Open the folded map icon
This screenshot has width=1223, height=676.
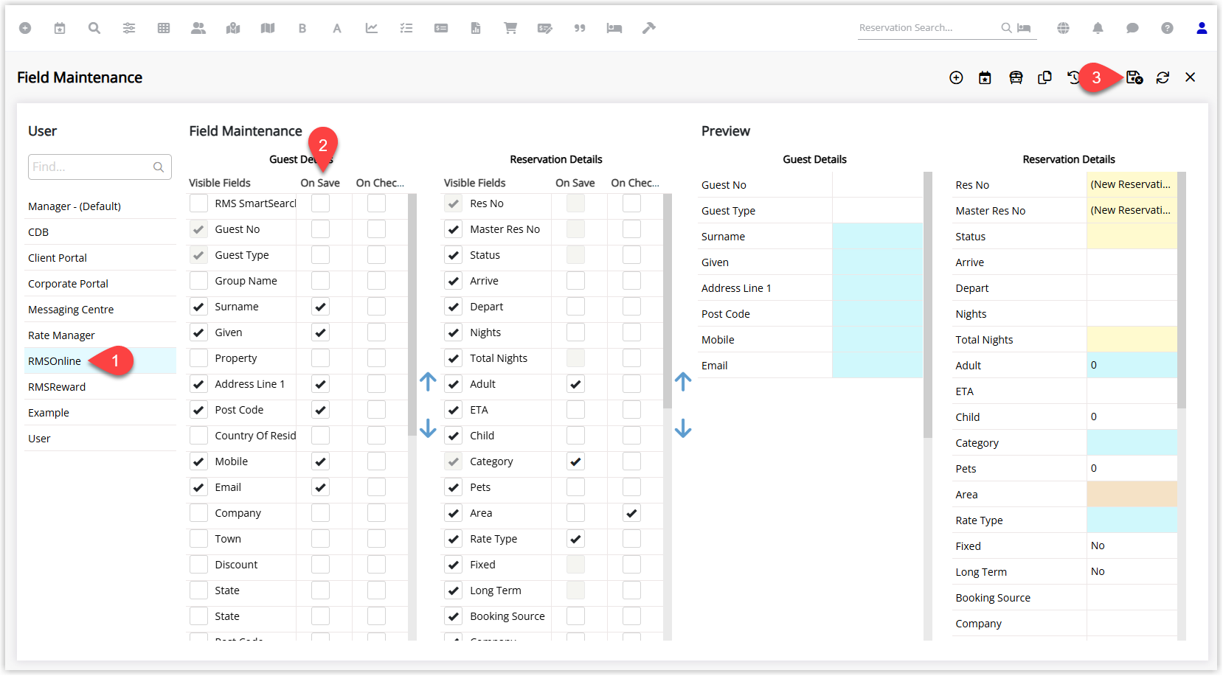click(x=268, y=28)
